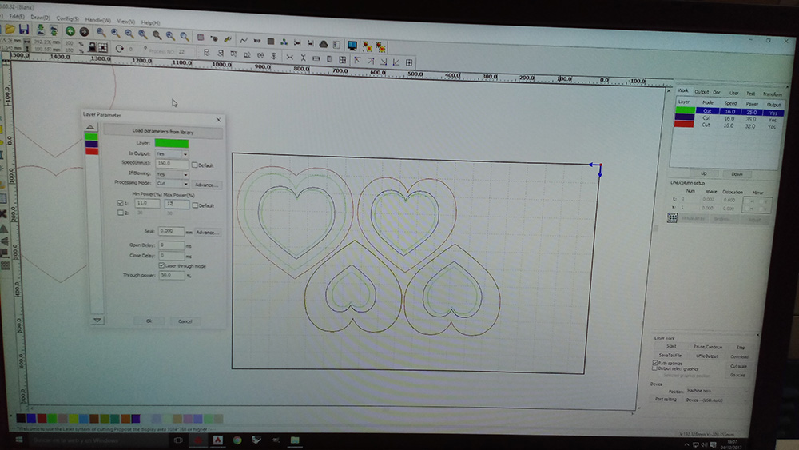The image size is (799, 450).
Task: Click the curve smooth tool icon
Action: click(x=244, y=40)
